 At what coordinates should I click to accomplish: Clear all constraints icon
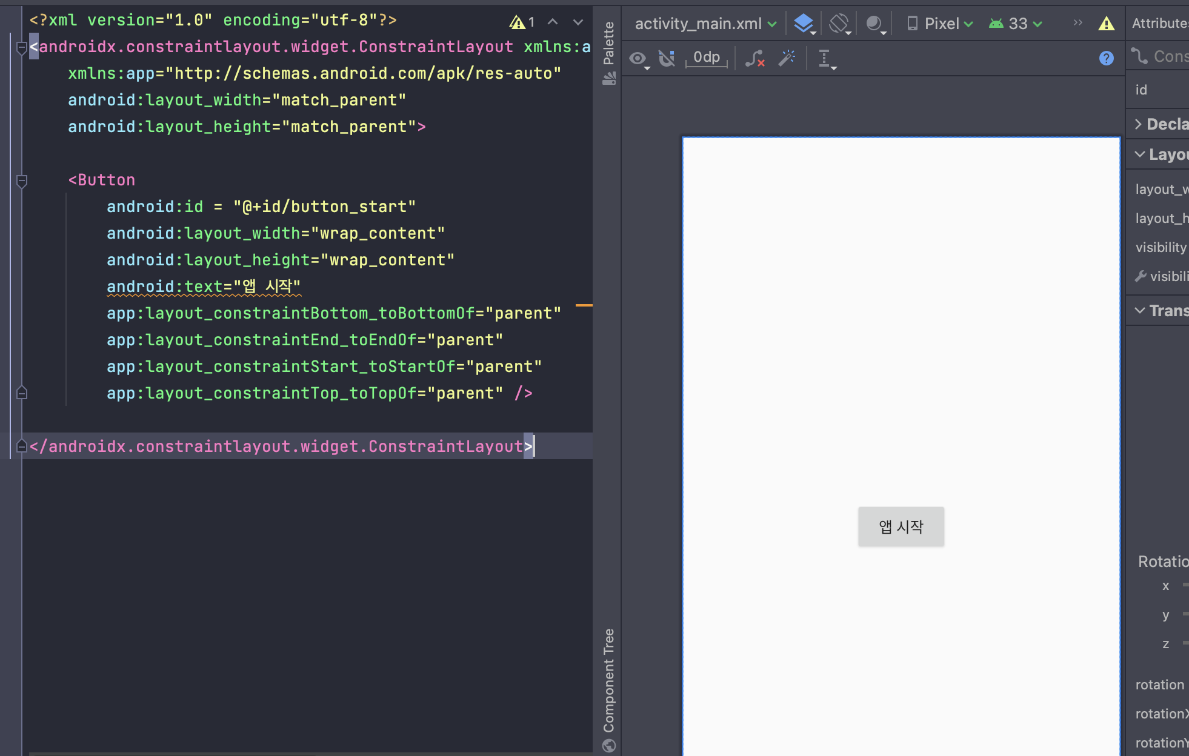[754, 58]
